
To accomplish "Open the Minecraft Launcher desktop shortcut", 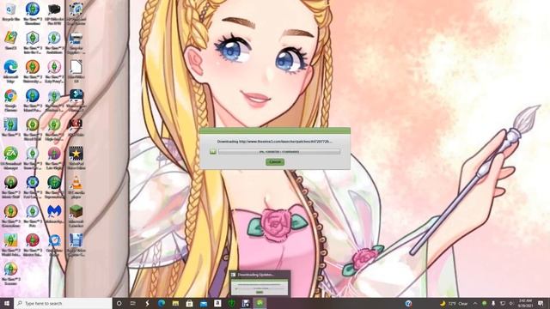I will click(x=76, y=215).
